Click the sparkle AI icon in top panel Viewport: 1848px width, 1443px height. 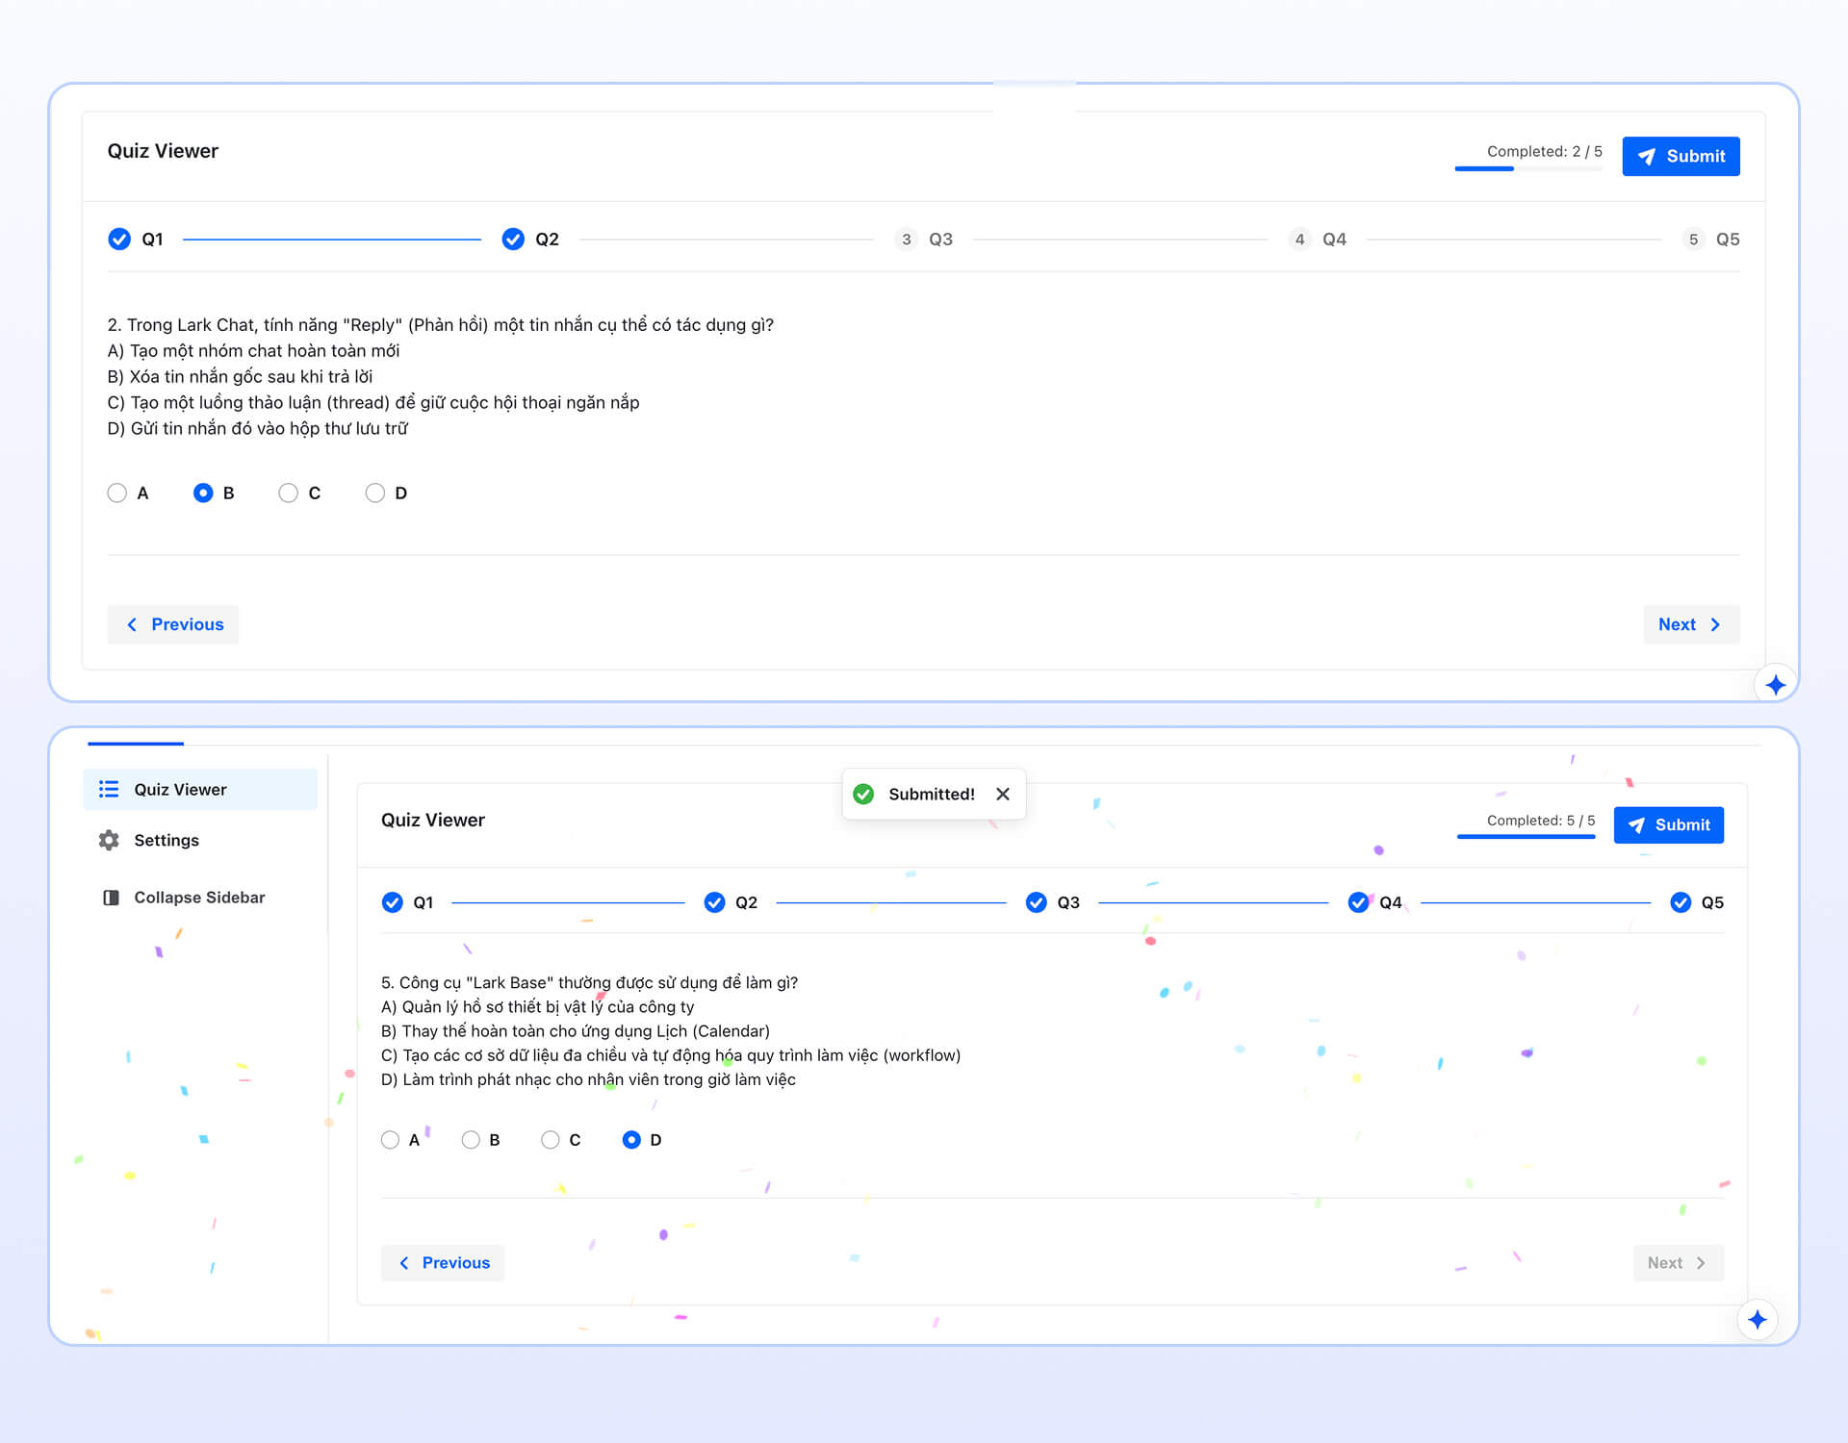pos(1775,685)
